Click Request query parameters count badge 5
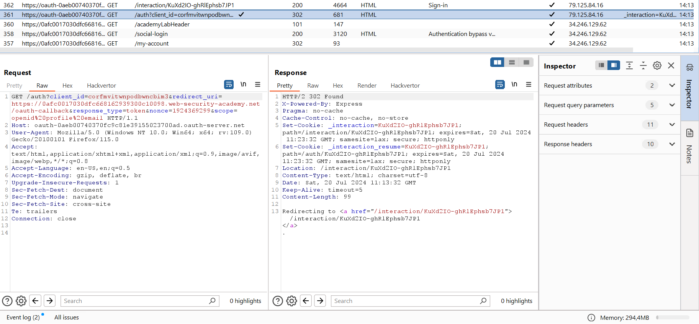 [652, 105]
